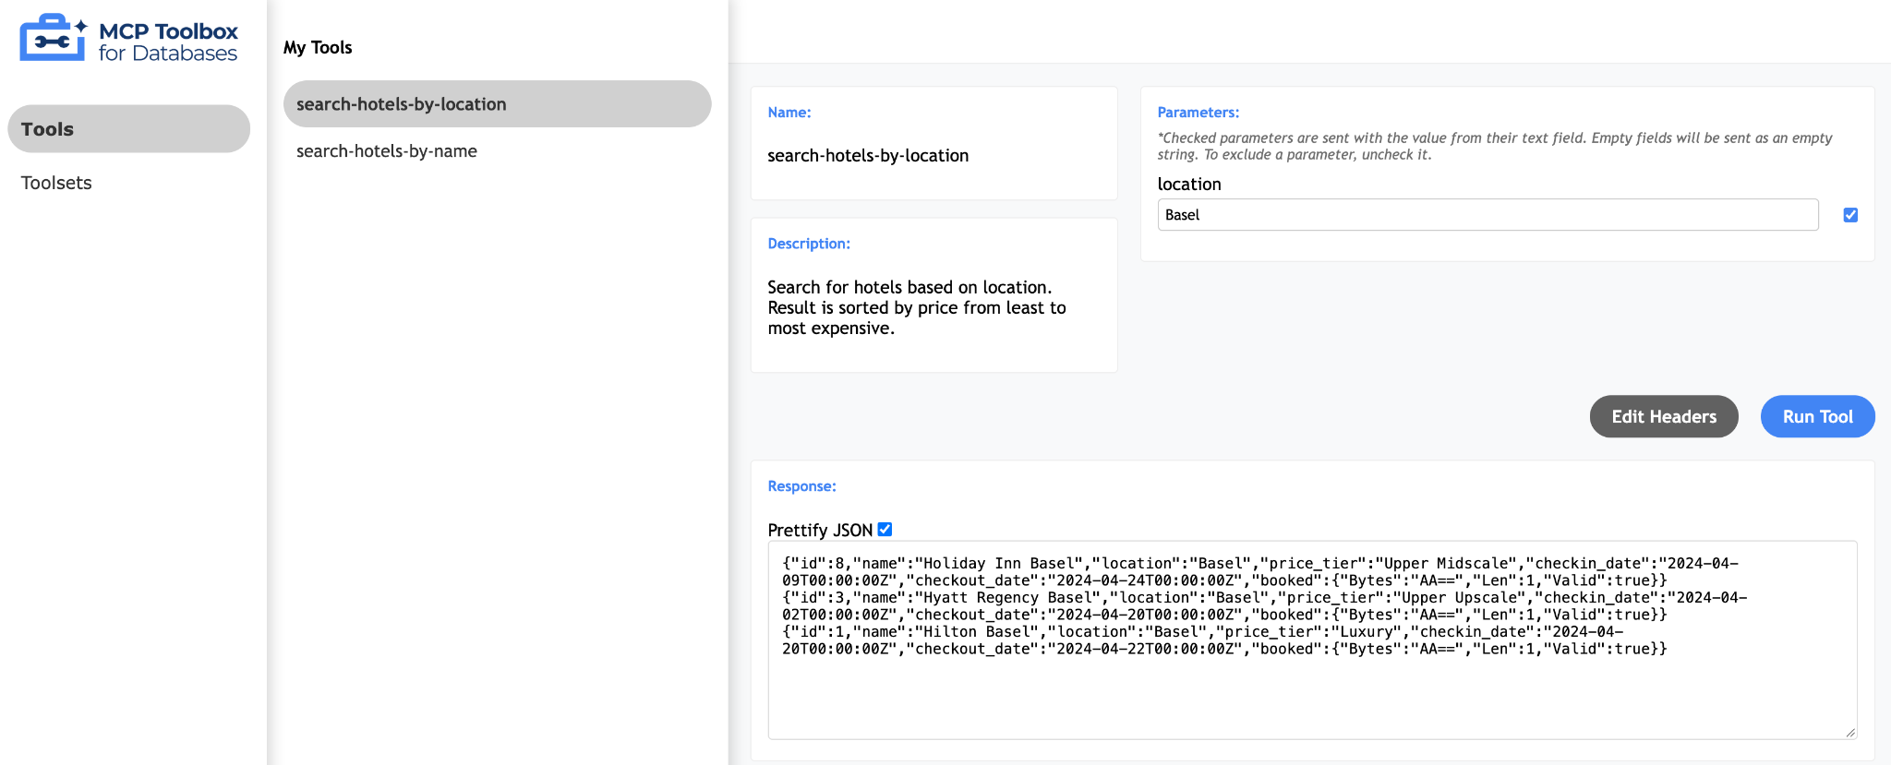1891x765 pixels.
Task: Toggle the Prettify JSON checkbox
Action: point(885,530)
